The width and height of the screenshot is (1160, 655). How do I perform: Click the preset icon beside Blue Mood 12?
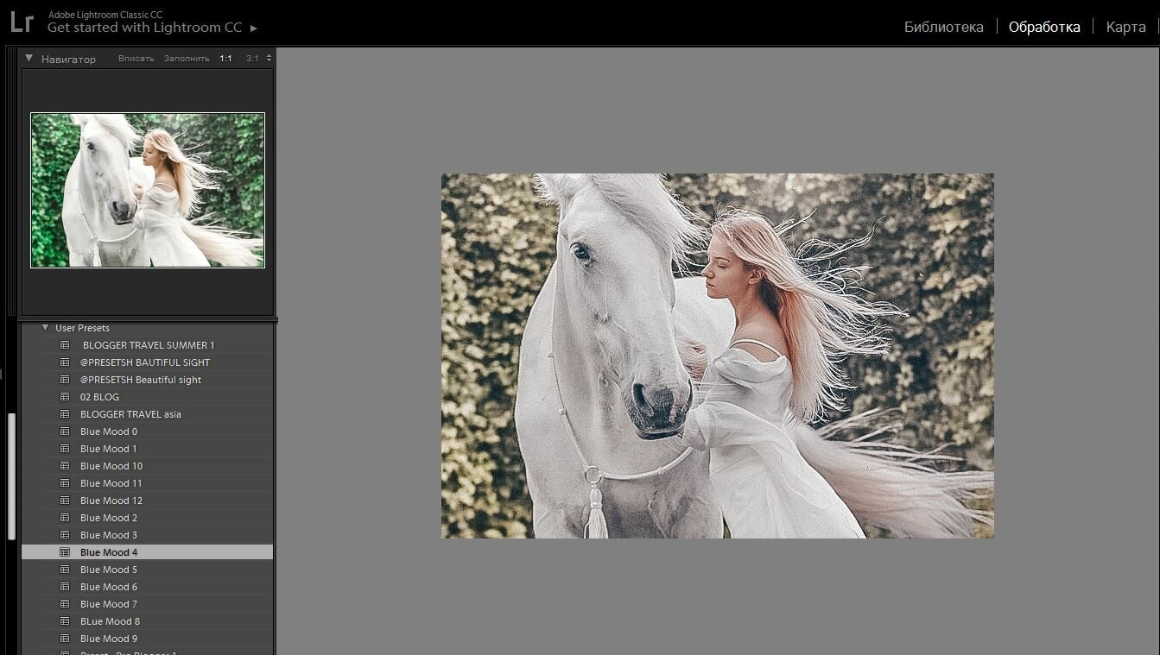65,501
